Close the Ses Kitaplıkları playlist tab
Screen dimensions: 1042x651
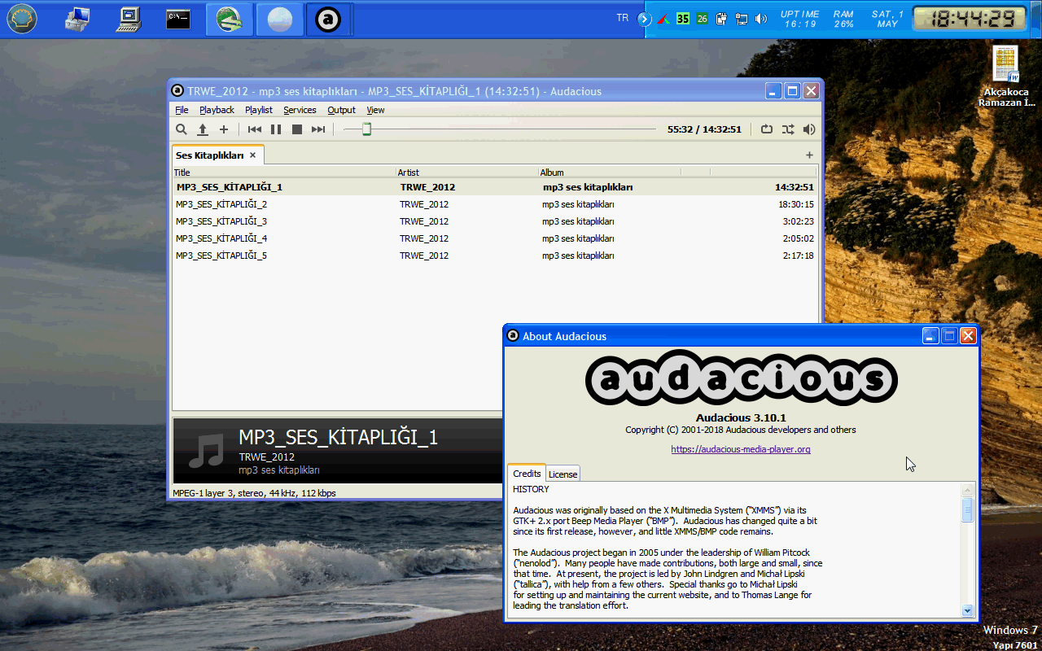253,155
